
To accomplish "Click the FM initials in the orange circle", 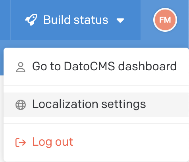I will (x=165, y=20).
